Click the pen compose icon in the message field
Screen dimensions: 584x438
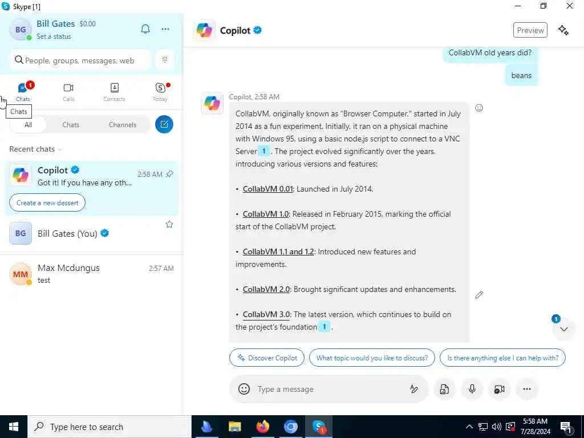pos(413,389)
